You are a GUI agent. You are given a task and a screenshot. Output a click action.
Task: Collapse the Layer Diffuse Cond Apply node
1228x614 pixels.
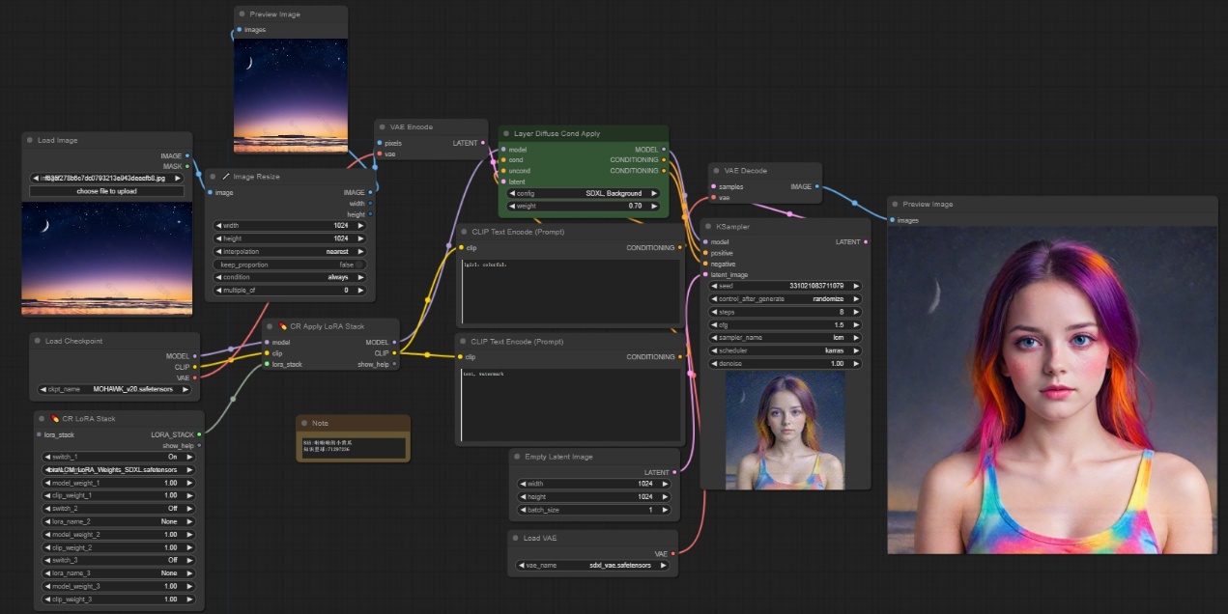tap(506, 134)
